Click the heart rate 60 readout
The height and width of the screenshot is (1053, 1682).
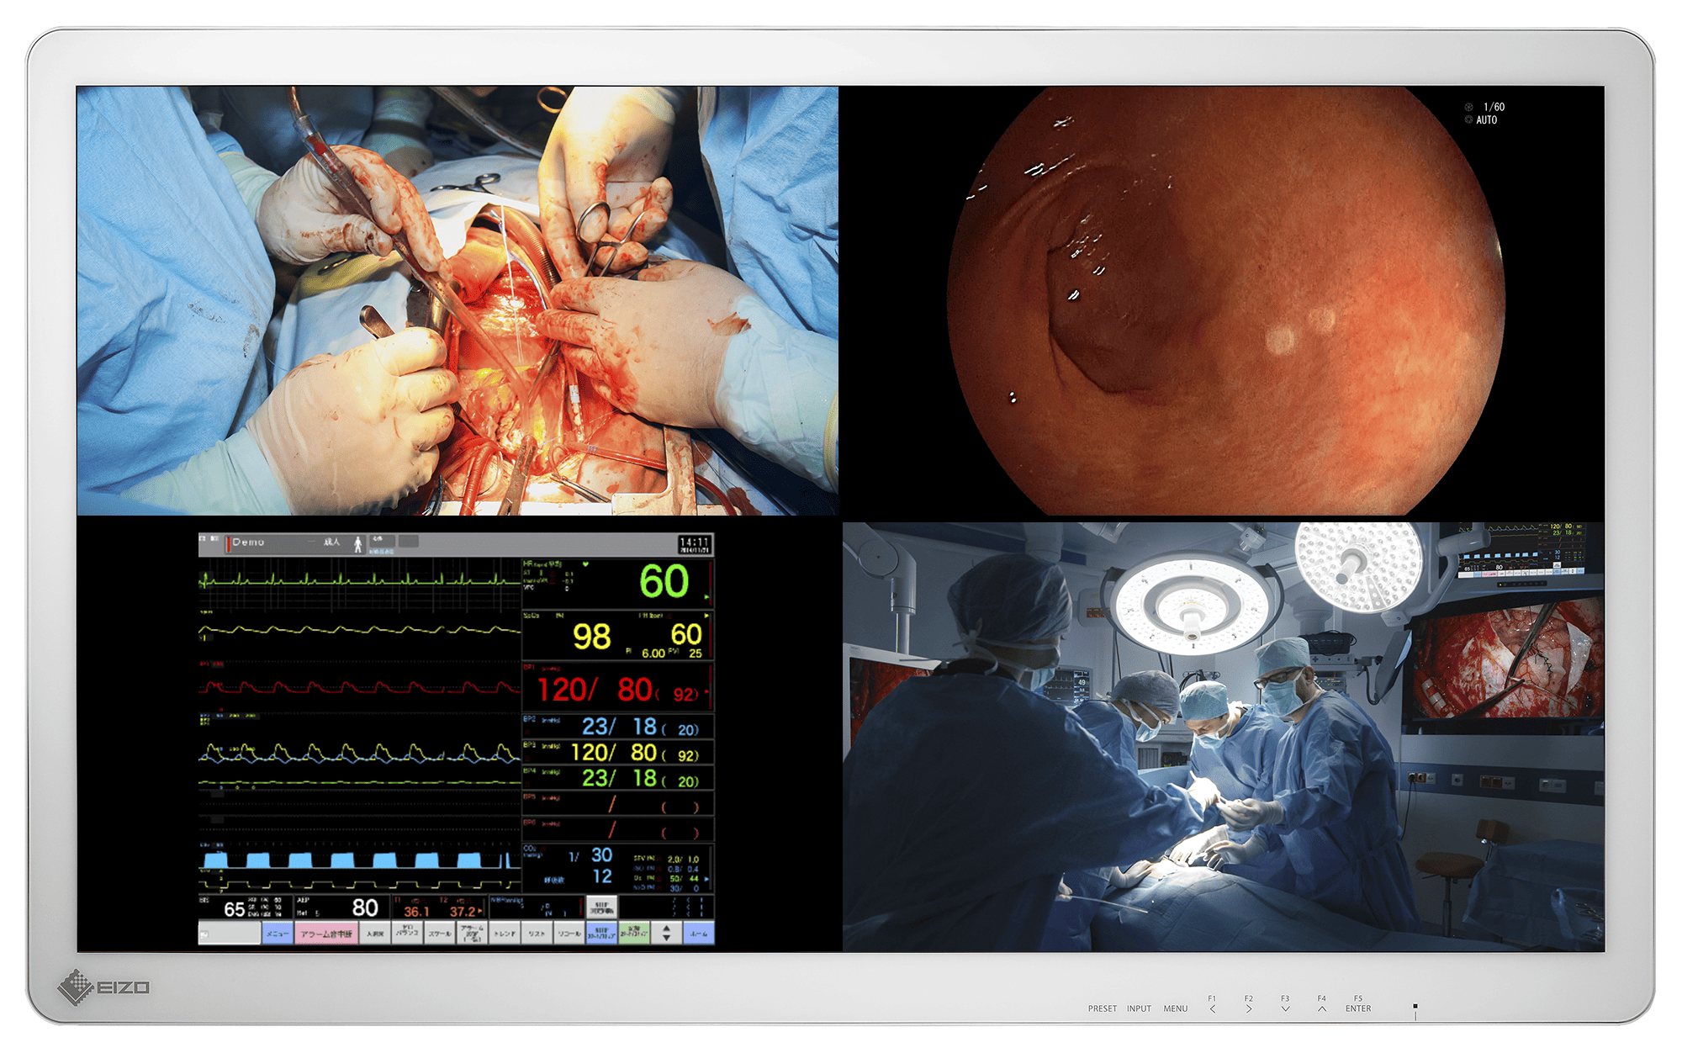(664, 582)
